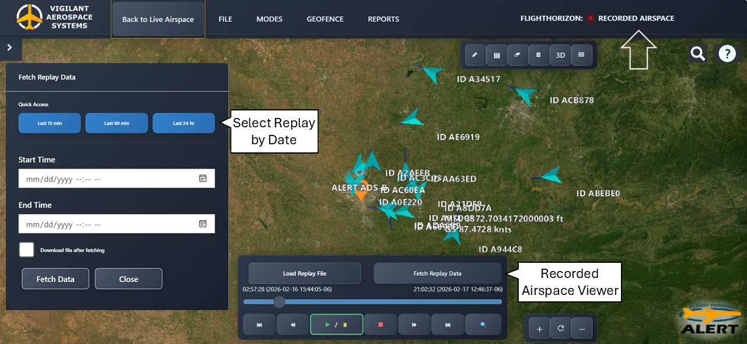
Task: Open the GEOFENCE menu
Action: click(324, 19)
